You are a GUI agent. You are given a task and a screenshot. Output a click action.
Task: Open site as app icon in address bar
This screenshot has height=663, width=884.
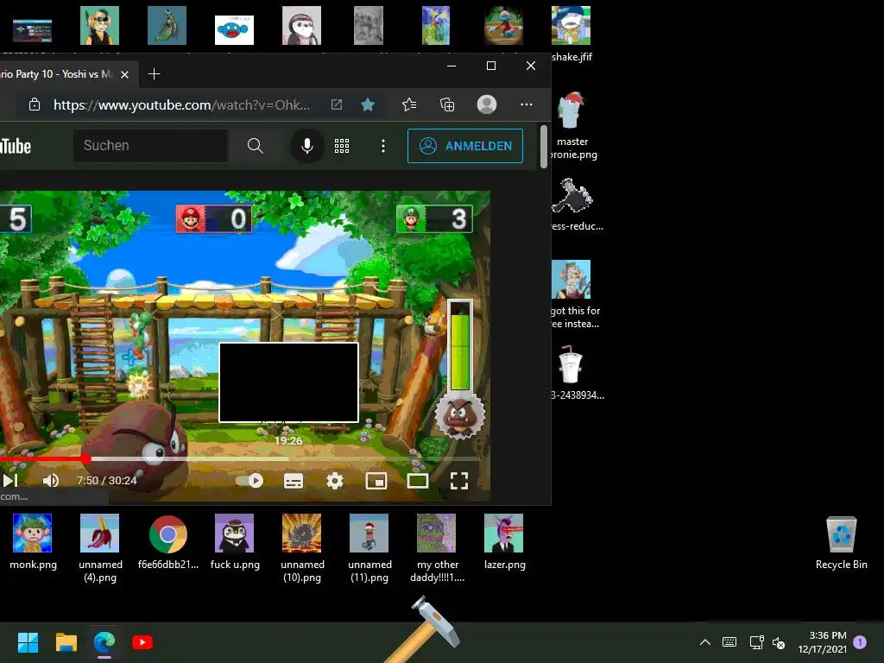(337, 104)
